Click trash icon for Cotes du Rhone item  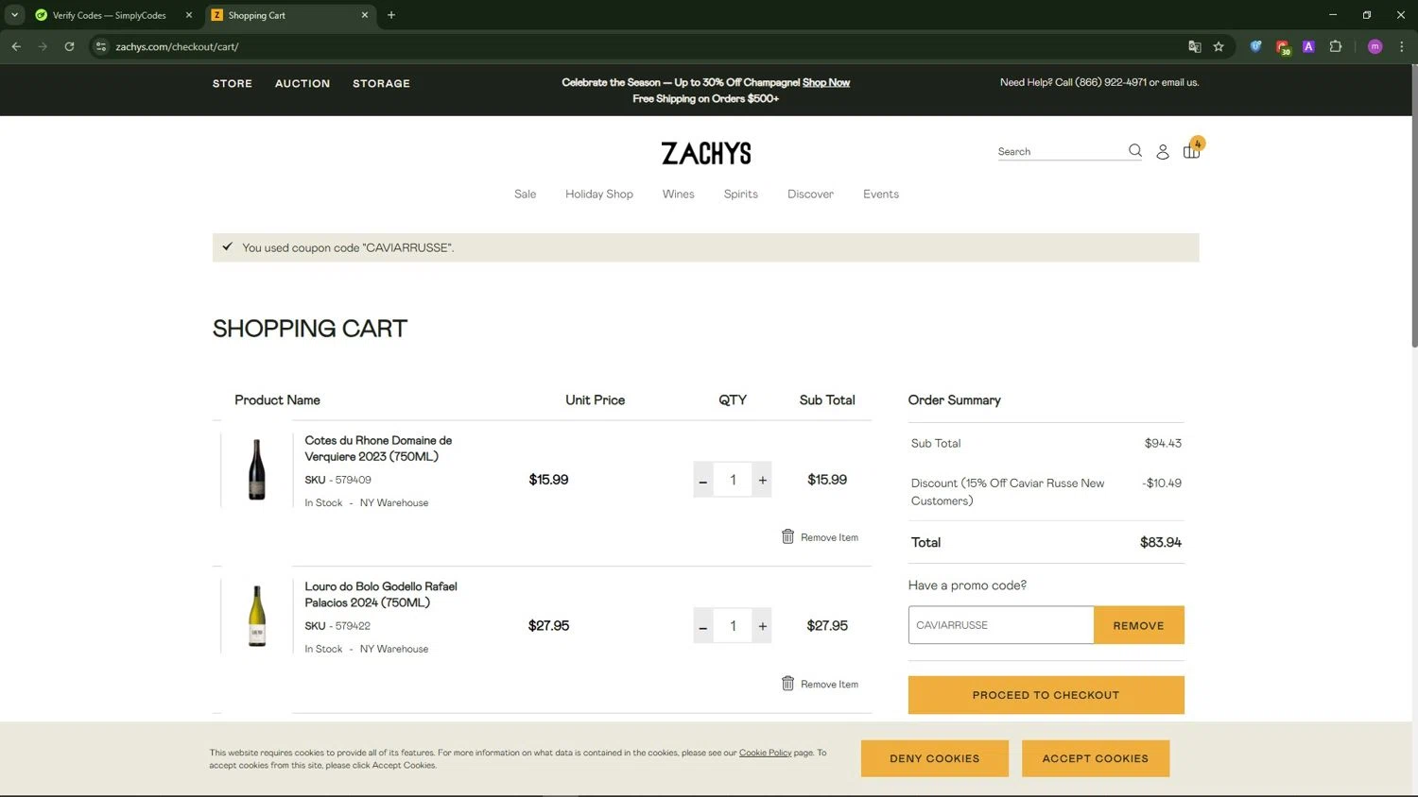[x=787, y=536]
